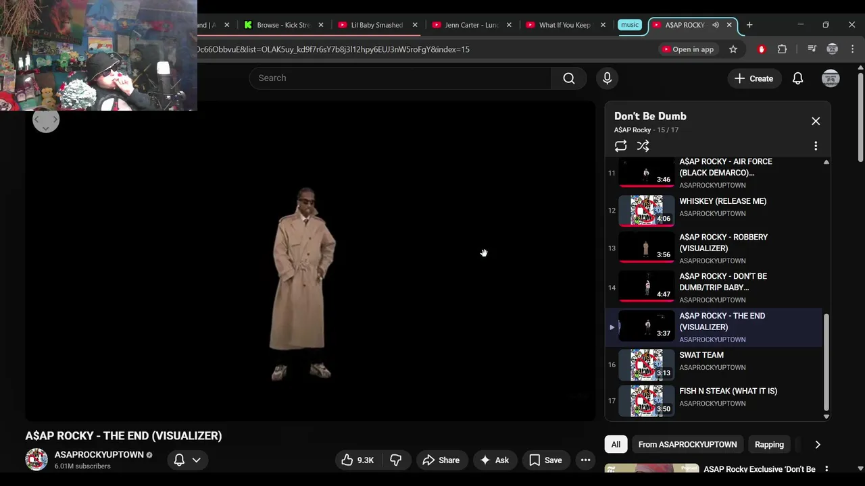Select From ASAPROCKYUPTOWN filter chip

coord(687,444)
